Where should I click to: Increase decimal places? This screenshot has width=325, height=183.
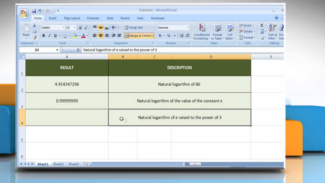(x=182, y=36)
